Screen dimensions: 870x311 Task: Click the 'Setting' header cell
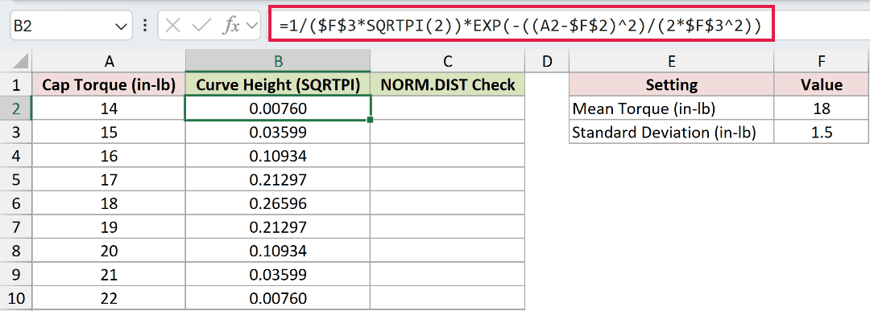click(671, 84)
